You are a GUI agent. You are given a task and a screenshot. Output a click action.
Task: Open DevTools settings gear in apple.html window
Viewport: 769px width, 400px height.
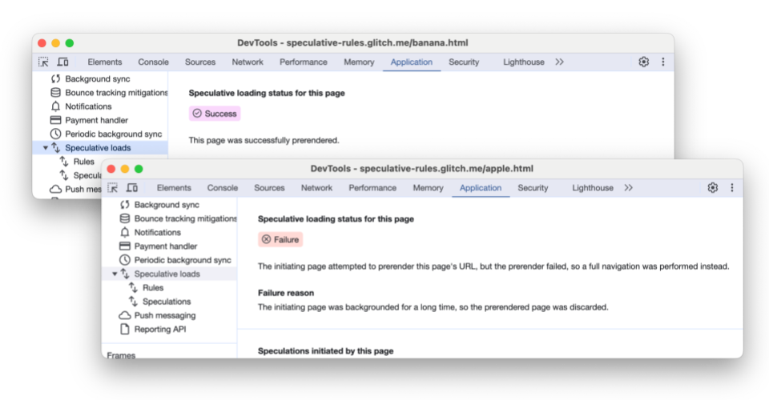click(712, 188)
